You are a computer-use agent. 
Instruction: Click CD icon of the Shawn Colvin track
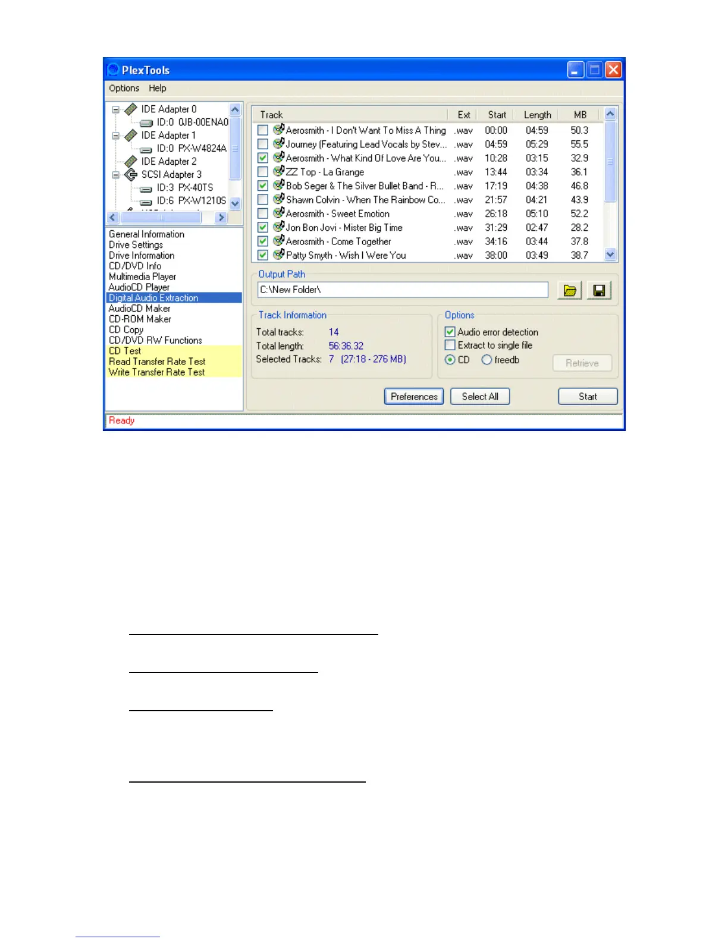(278, 199)
